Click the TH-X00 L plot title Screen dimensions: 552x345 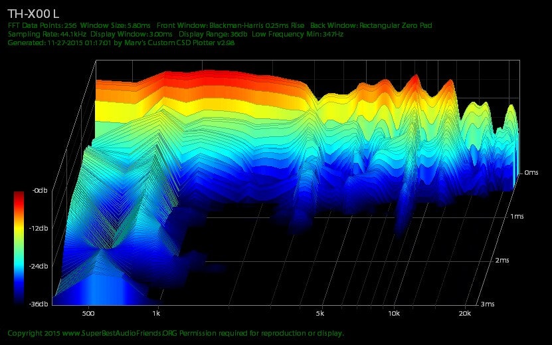33,13
